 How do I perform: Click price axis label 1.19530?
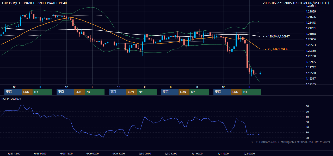pyautogui.click(x=311, y=73)
